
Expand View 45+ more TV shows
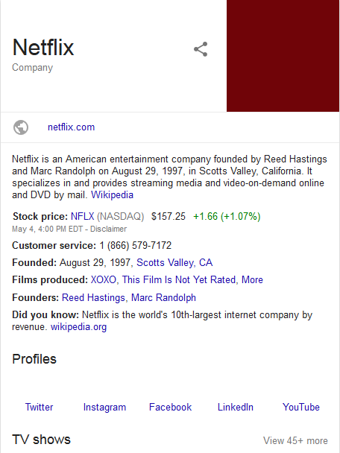point(295,440)
